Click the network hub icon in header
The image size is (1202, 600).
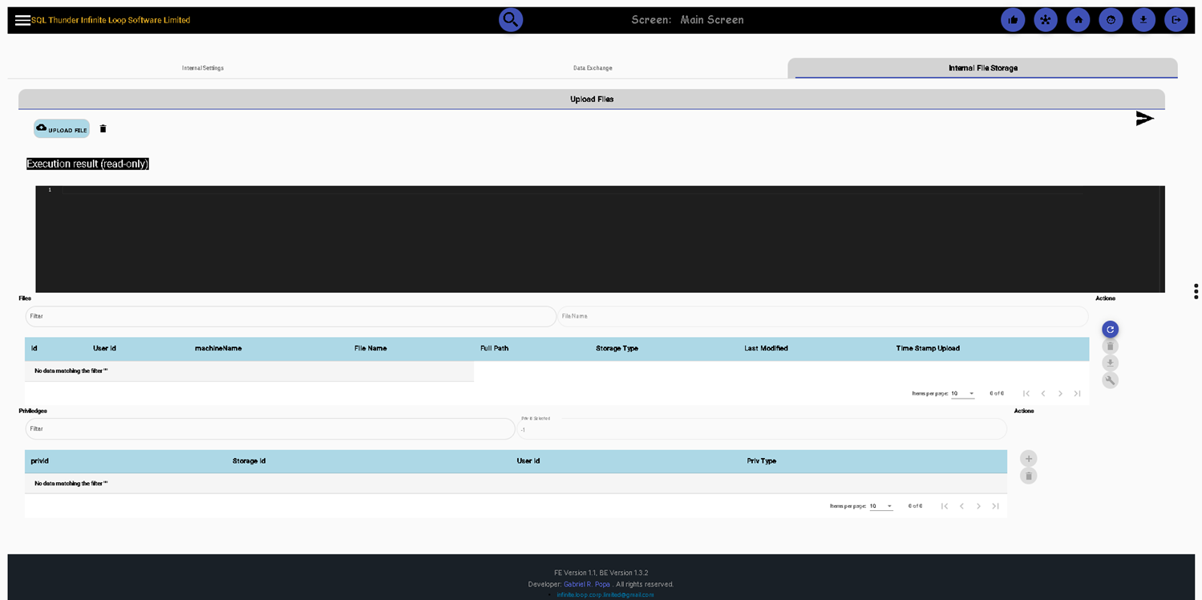click(1046, 20)
